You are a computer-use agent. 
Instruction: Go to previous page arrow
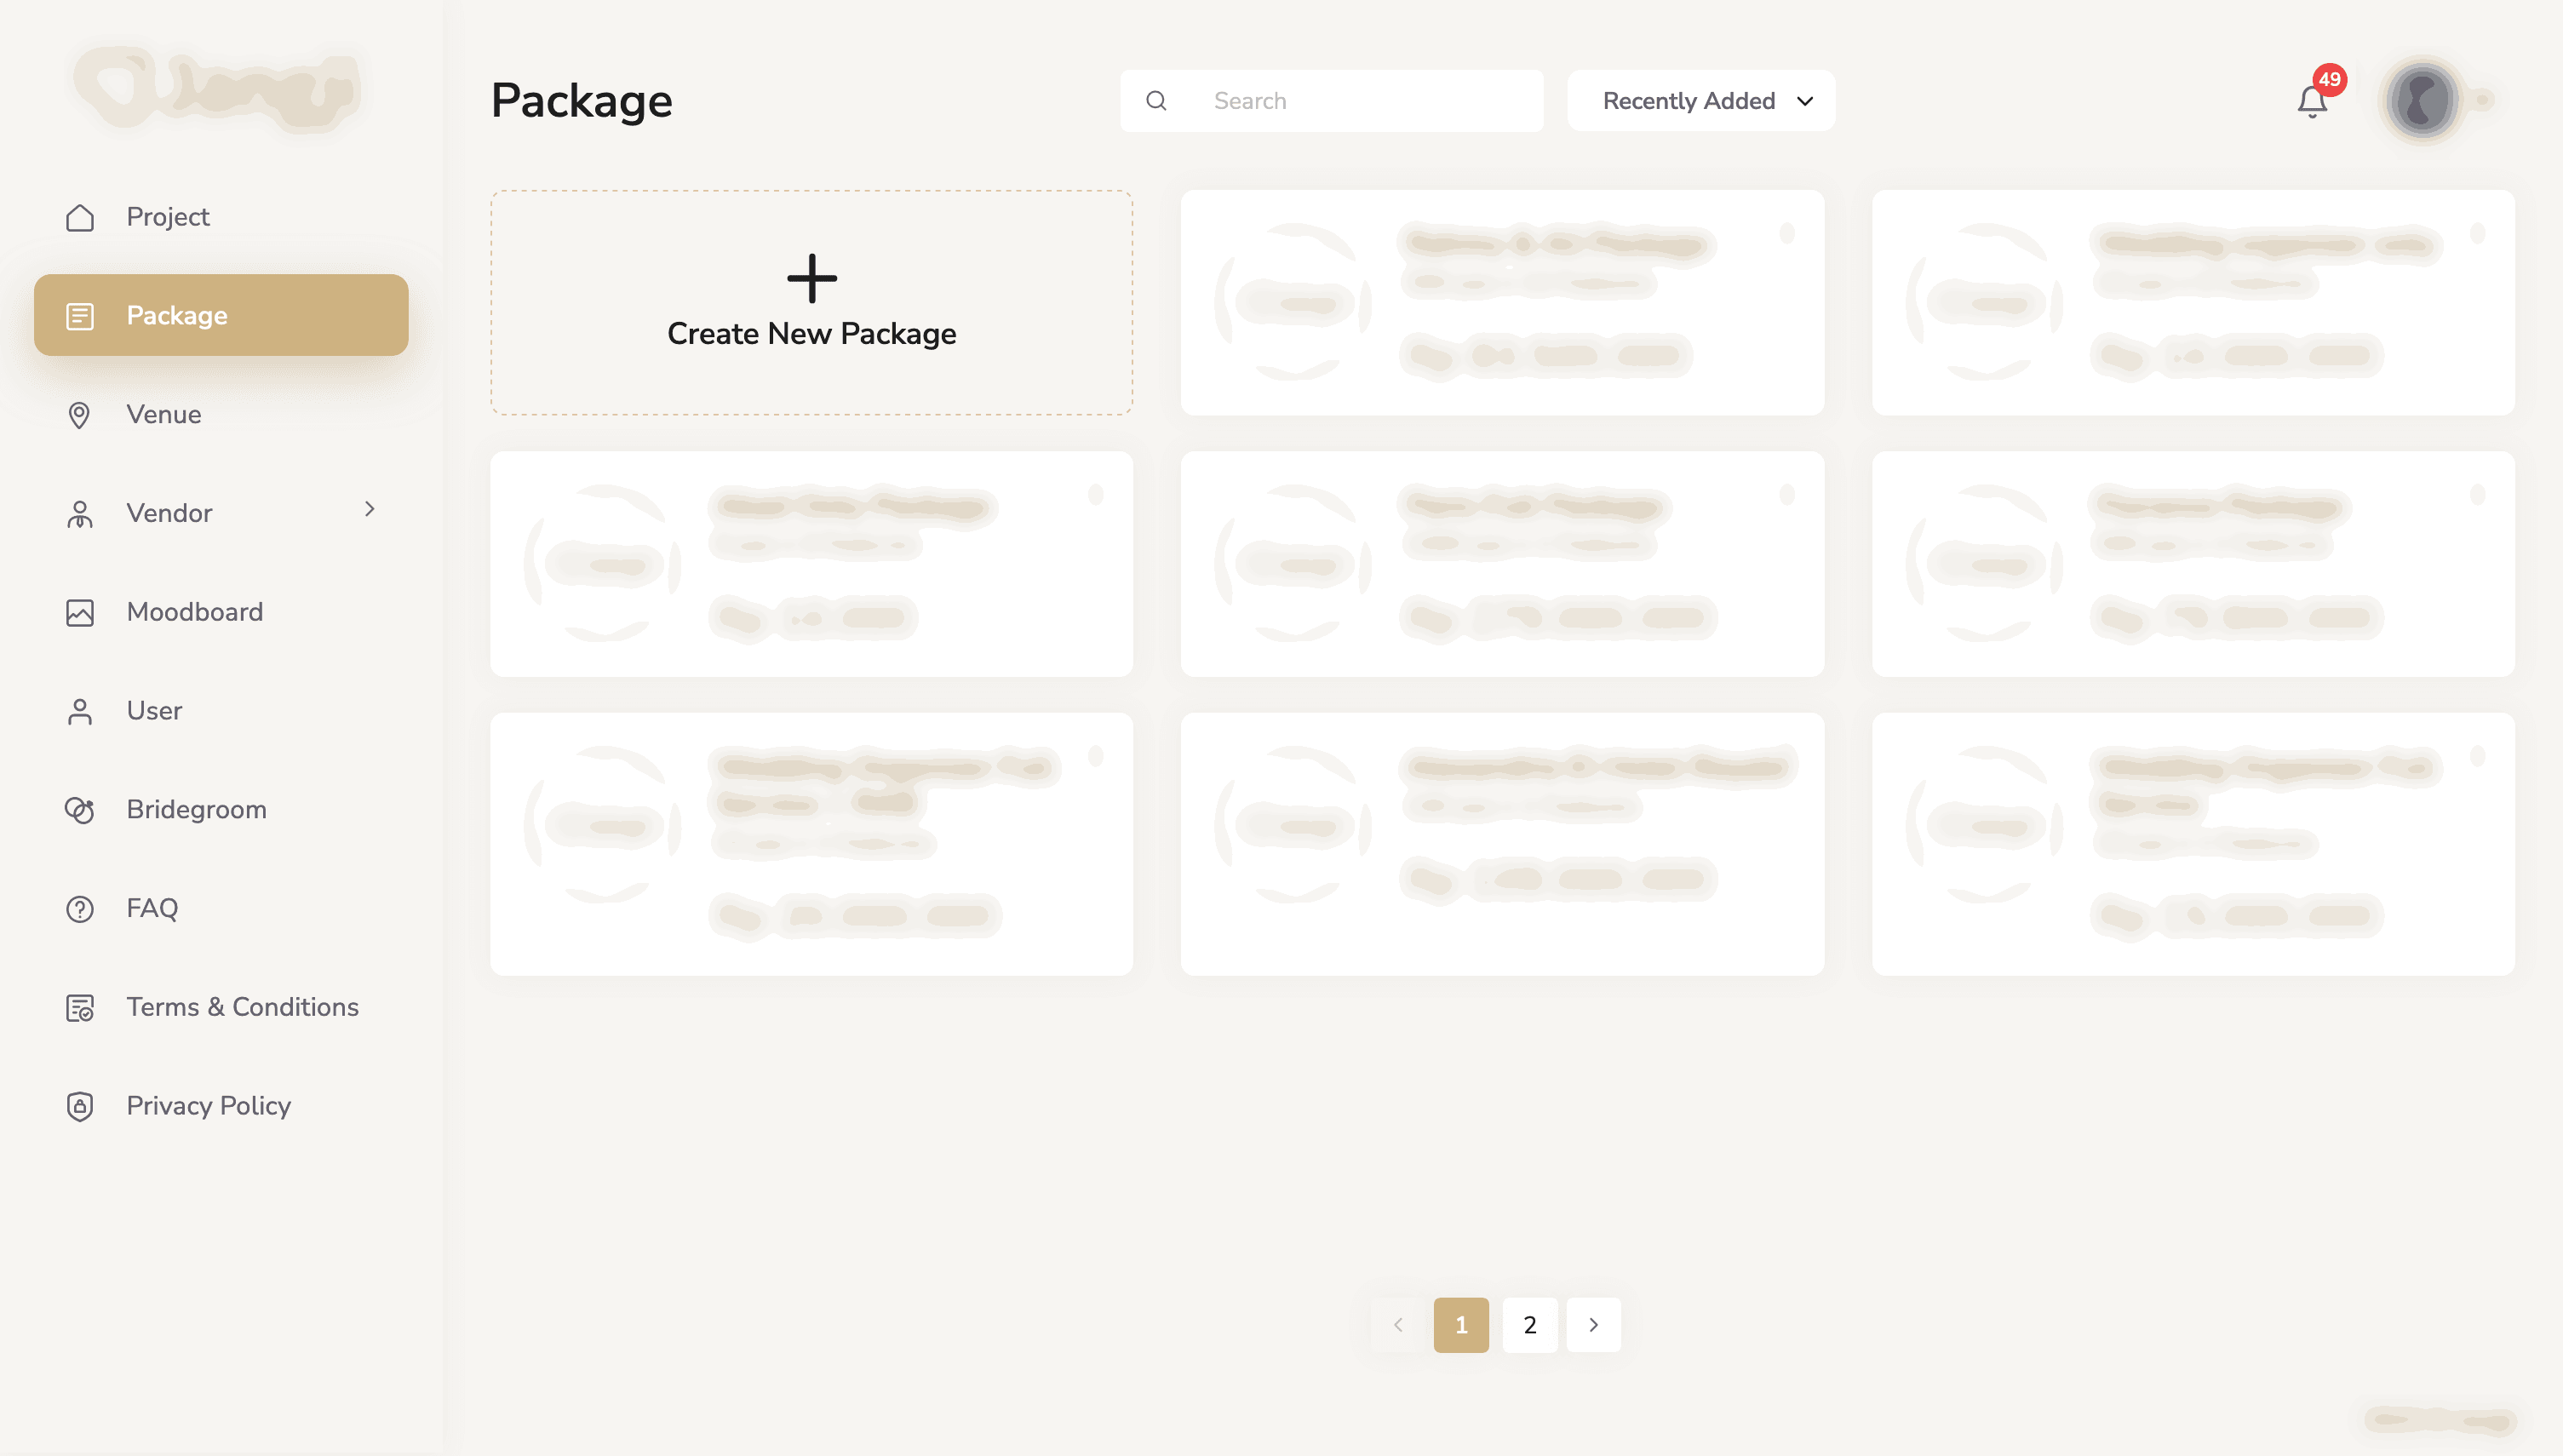[x=1397, y=1325]
